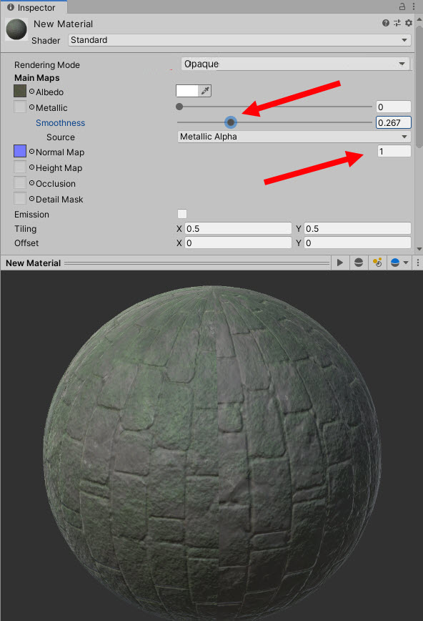Open the preview environment sphere dropdown
Image resolution: width=423 pixels, height=621 pixels.
point(399,263)
